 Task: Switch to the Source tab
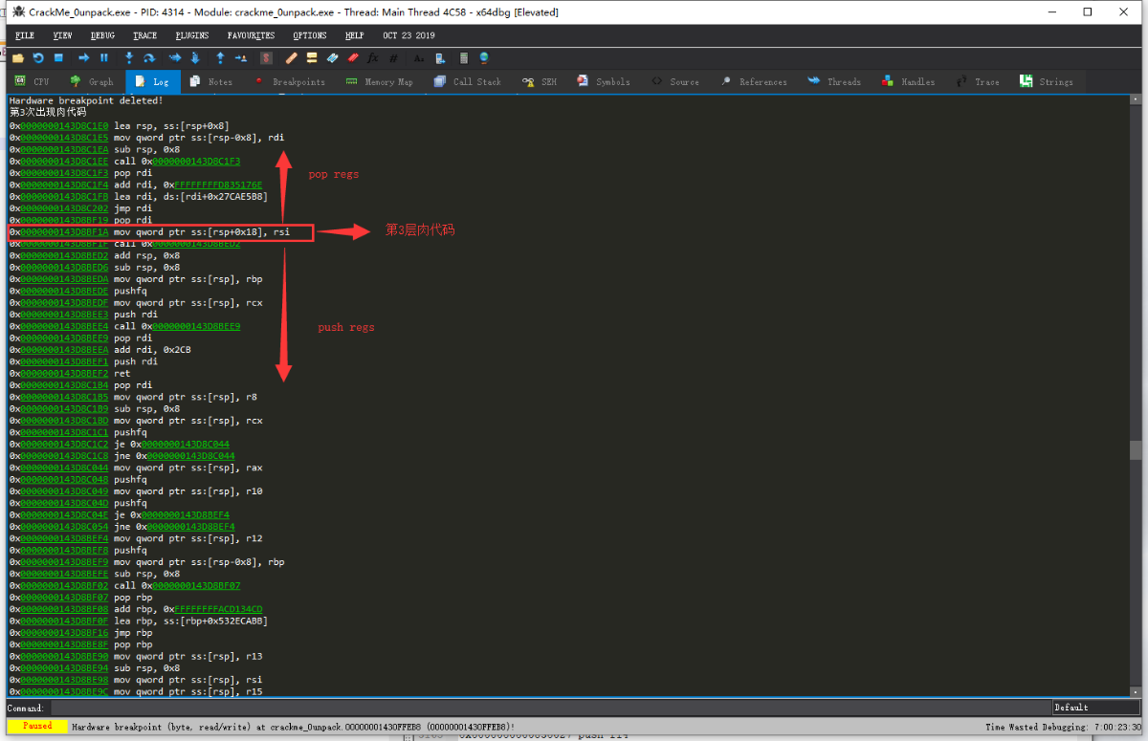click(675, 82)
